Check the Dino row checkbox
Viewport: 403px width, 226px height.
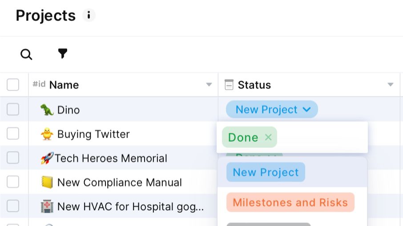click(x=13, y=109)
